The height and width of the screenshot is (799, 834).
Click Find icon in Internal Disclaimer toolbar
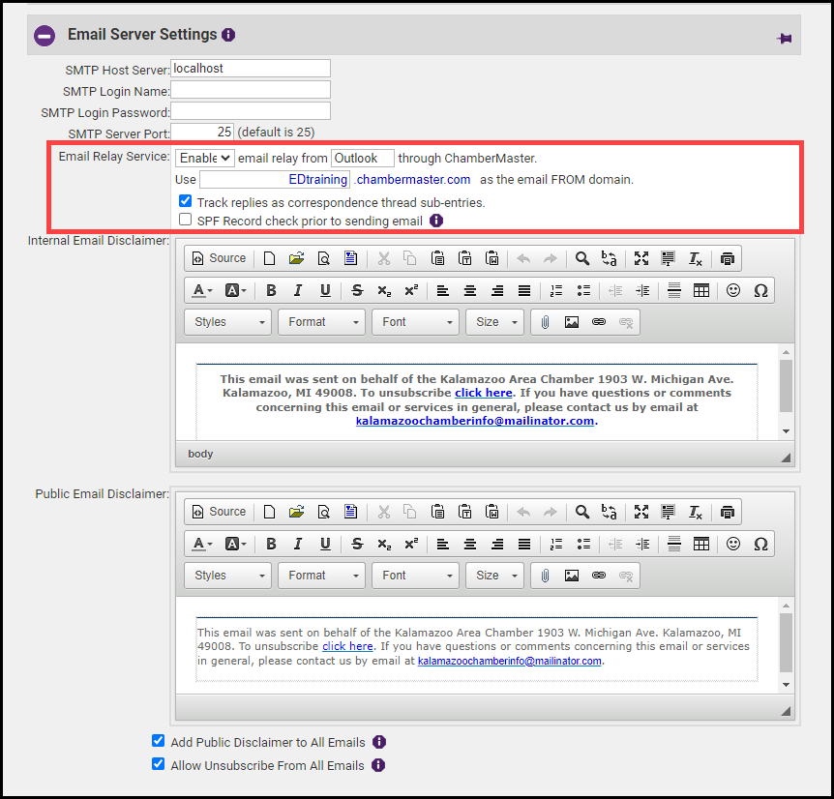[x=581, y=258]
